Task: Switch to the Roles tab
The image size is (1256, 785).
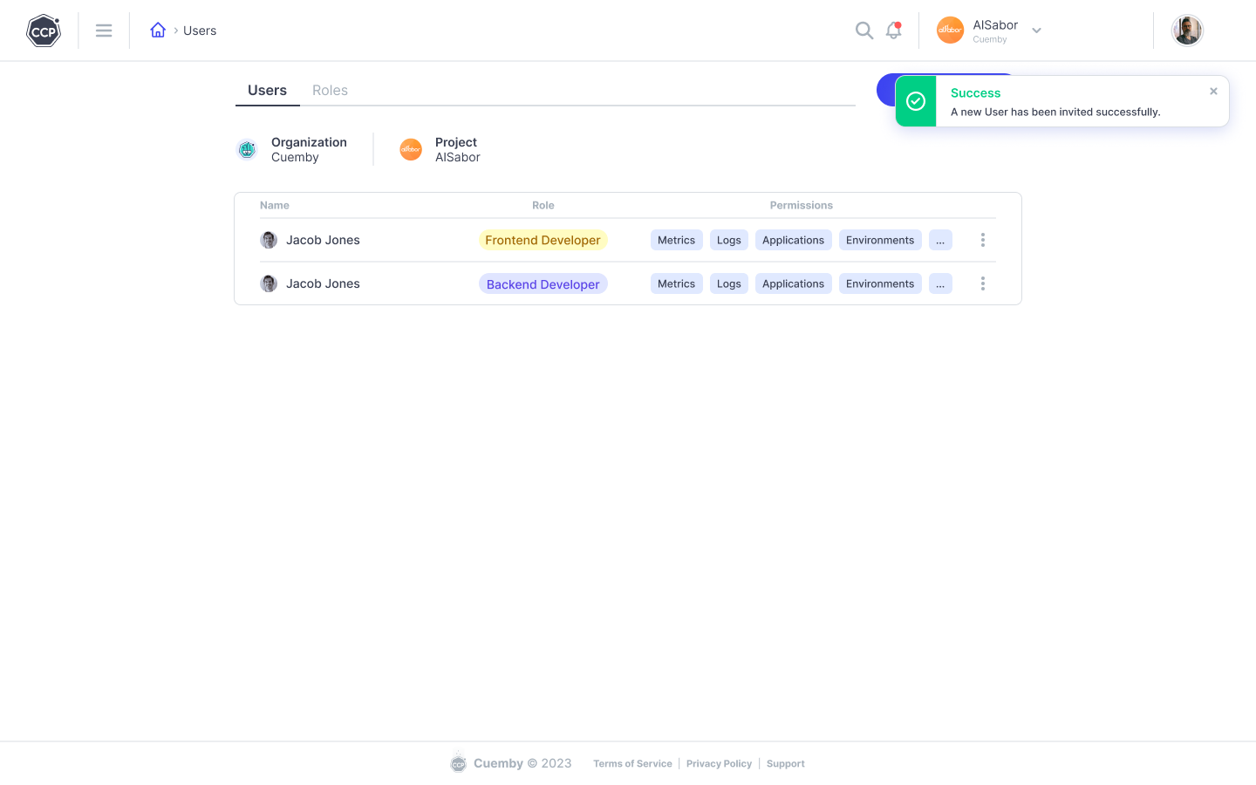Action: tap(330, 91)
